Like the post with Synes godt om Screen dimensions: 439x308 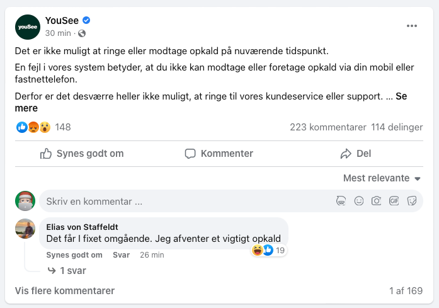click(x=82, y=154)
